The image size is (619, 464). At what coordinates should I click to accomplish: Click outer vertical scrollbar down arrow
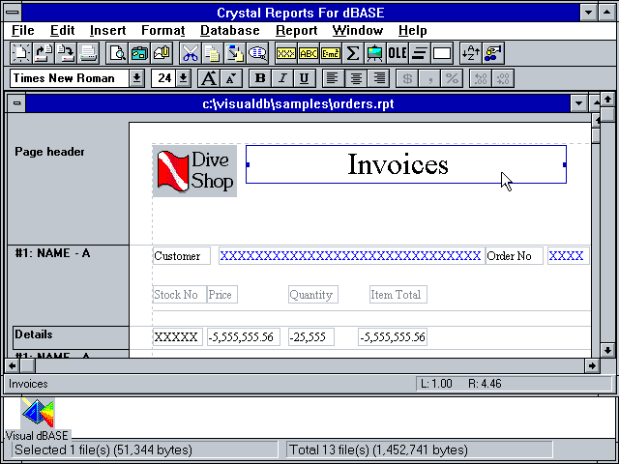point(607,350)
